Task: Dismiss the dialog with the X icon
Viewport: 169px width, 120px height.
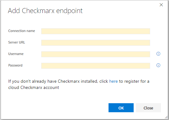Action: tap(161, 5)
